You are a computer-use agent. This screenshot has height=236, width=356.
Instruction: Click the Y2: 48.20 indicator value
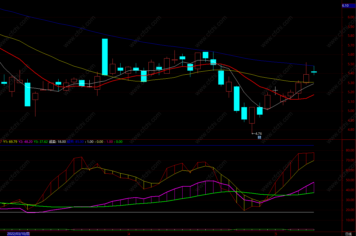[26, 141]
